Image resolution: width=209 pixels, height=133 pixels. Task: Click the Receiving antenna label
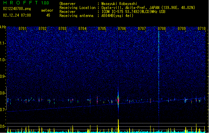pos(76,16)
